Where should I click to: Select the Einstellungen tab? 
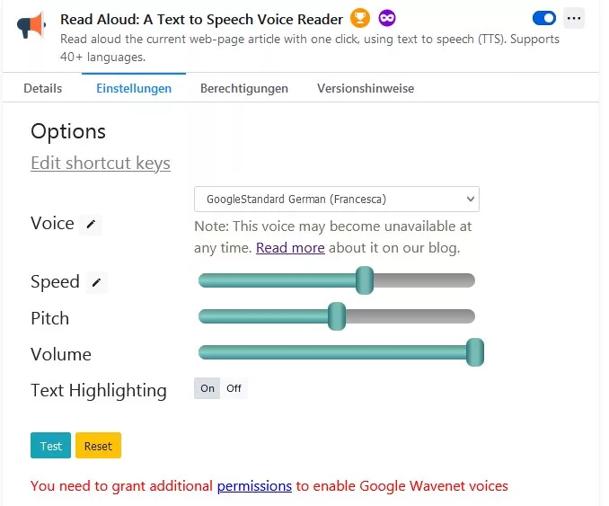coord(134,88)
